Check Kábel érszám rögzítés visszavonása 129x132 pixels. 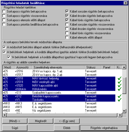pos(67,29)
